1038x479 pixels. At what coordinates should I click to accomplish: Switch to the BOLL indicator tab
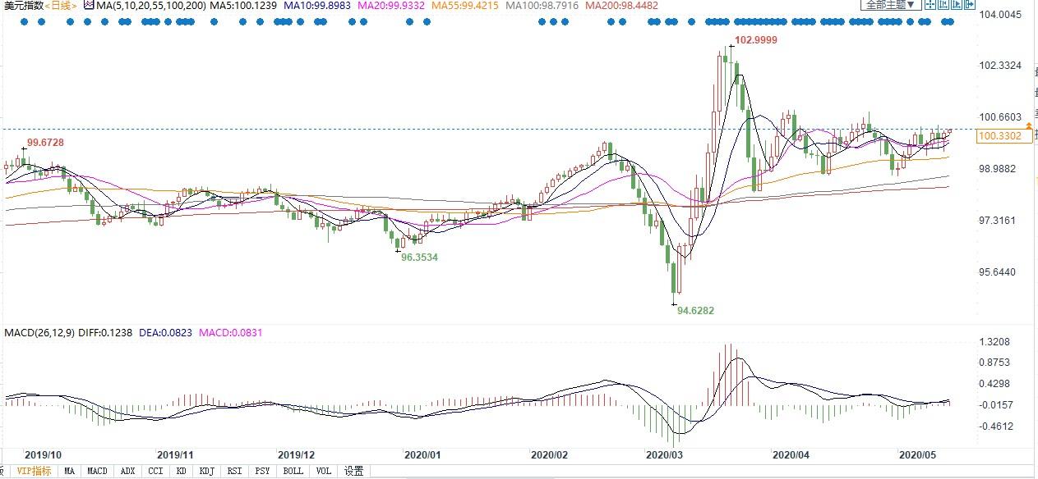[x=293, y=472]
